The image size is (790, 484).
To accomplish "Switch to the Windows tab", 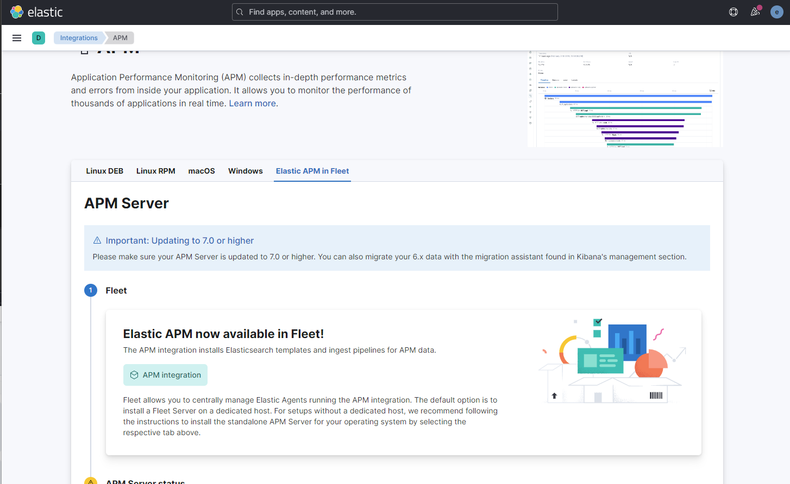I will 246,171.
